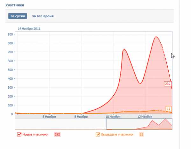Uncheck the orange 'Вышедшие участники' checkbox
191x149 pixels.
98,134
